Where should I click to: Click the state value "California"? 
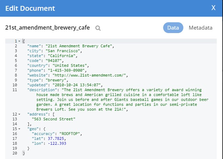click(x=62, y=56)
